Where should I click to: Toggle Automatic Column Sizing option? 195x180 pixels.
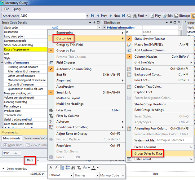pyautogui.click(x=51, y=69)
